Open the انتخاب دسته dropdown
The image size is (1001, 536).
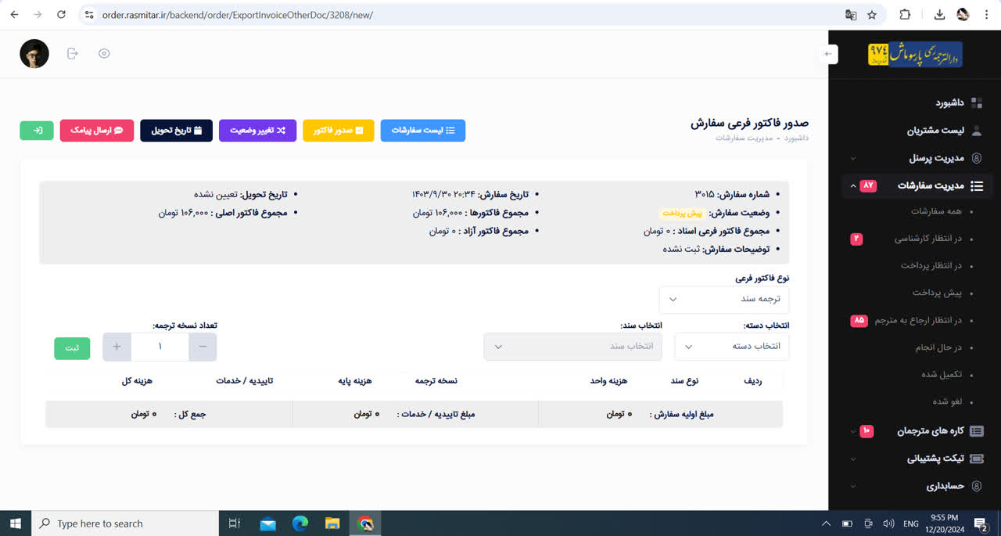coord(732,347)
